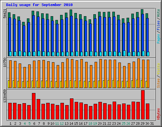
Task: Select day label 24 on the x-axis
Action: coord(119,124)
